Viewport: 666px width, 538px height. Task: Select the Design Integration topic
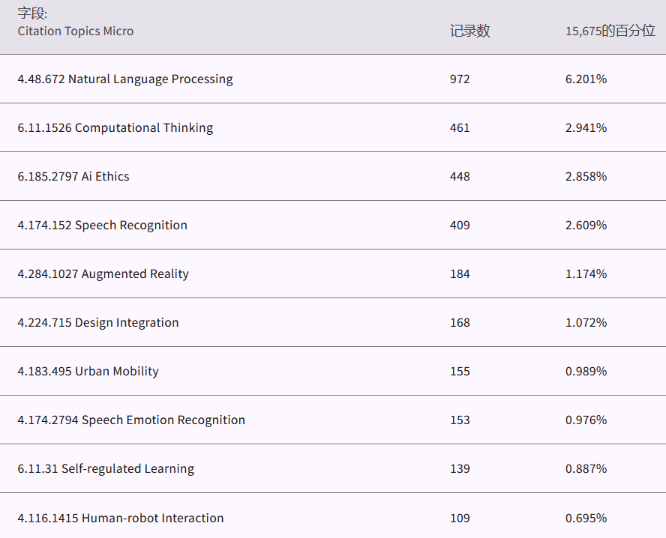(x=98, y=322)
